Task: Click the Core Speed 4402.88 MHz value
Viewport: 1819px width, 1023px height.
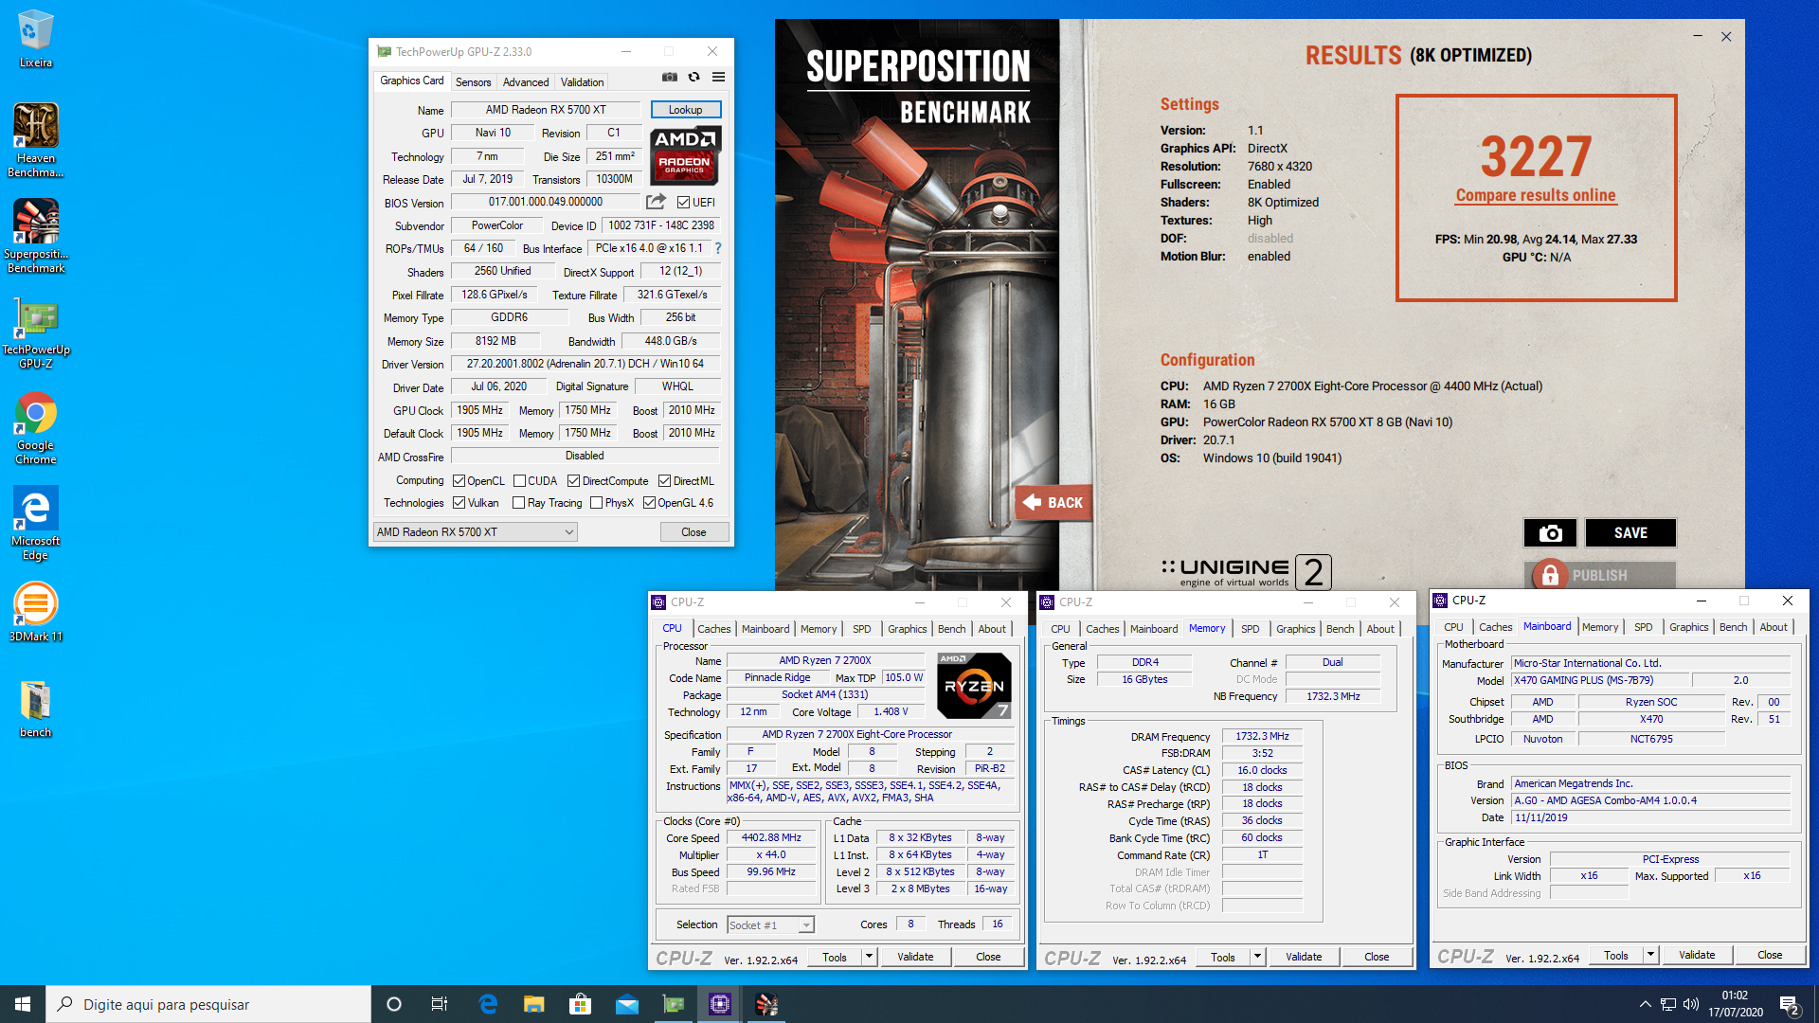Action: pyautogui.click(x=771, y=838)
